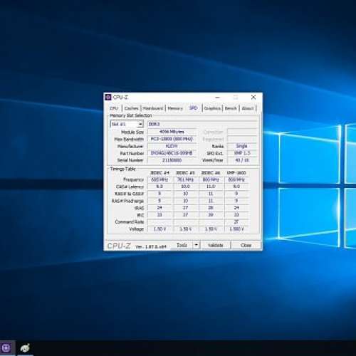Image resolution: width=356 pixels, height=356 pixels.
Task: Click the Tools button
Action: [182, 245]
